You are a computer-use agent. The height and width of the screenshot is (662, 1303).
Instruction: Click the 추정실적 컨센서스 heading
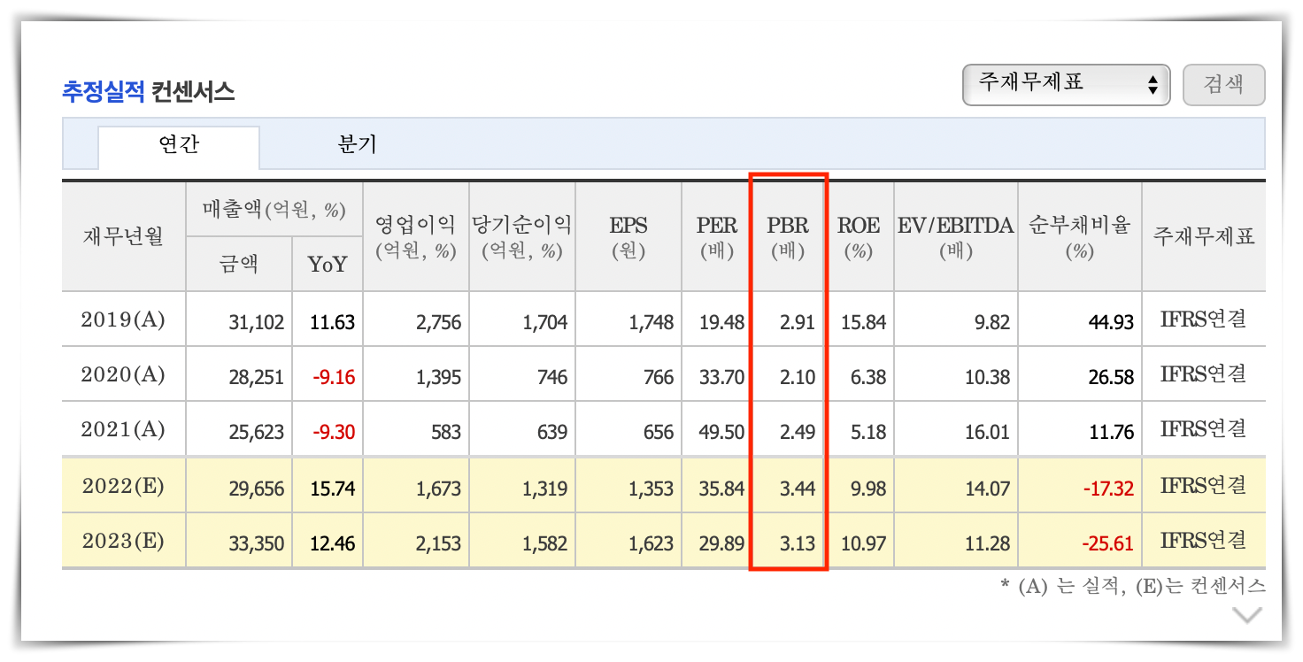[148, 91]
